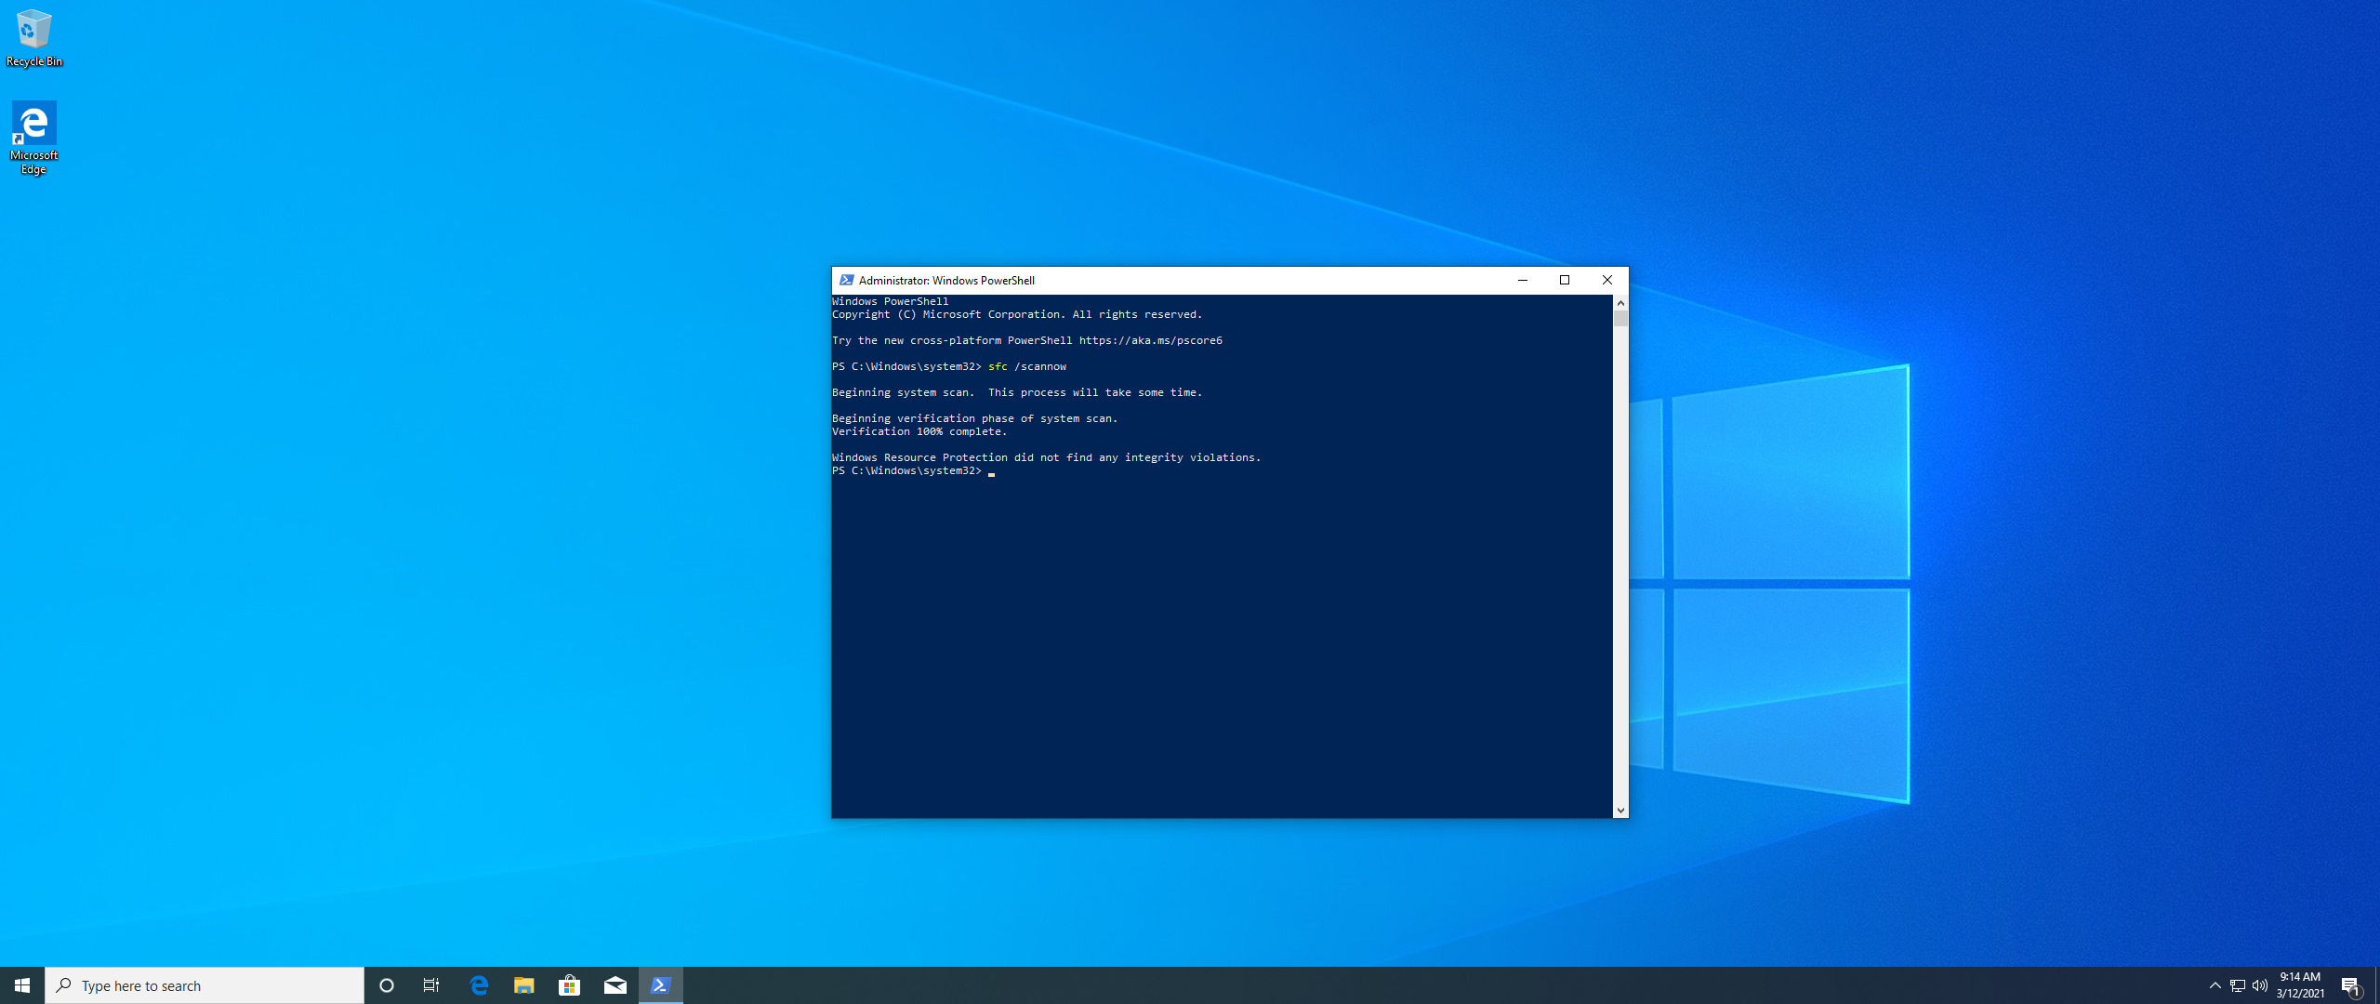Click the PowerShell scrollbar down arrow
This screenshot has width=2380, height=1004.
tap(1620, 811)
